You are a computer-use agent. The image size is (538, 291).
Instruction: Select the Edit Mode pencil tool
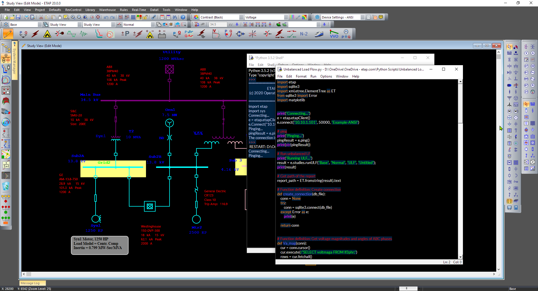tap(8, 34)
